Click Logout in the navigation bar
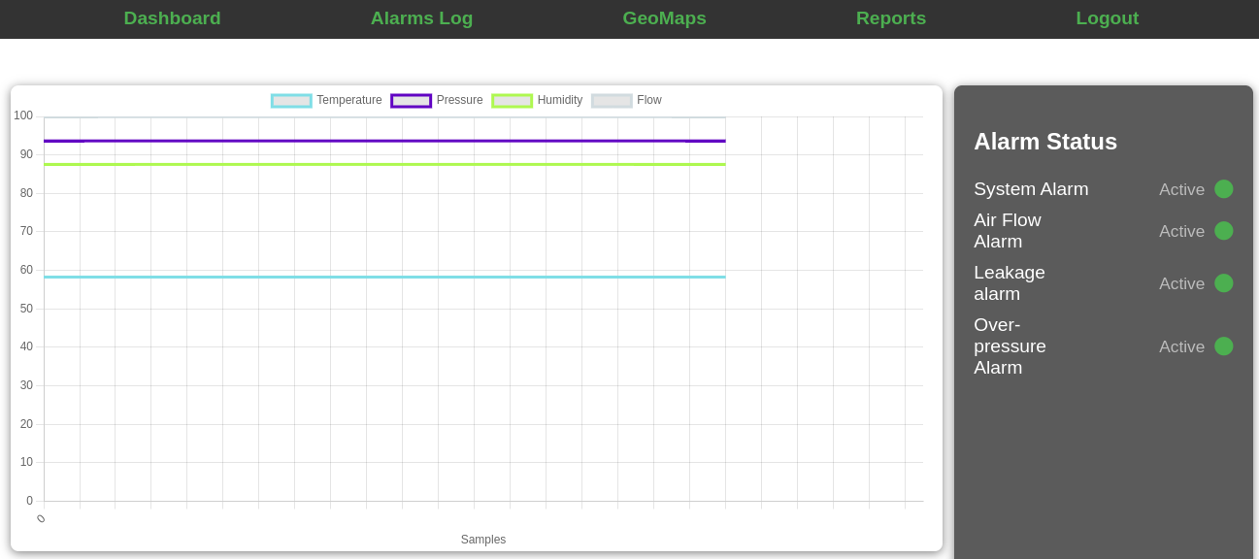This screenshot has width=1259, height=559. point(1107,18)
